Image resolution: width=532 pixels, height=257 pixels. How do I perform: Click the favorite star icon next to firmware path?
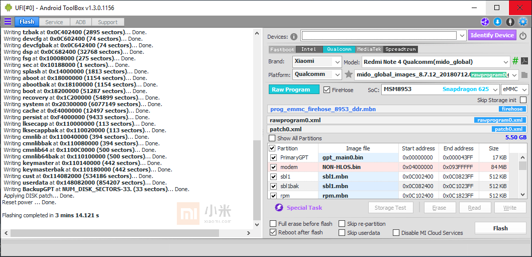pos(349,74)
